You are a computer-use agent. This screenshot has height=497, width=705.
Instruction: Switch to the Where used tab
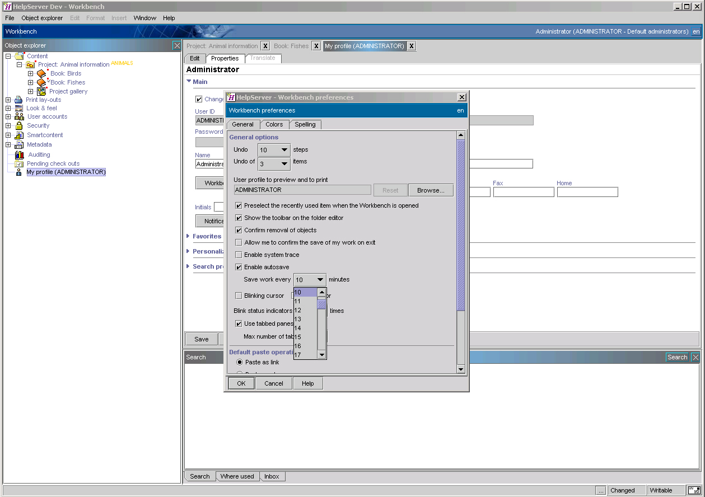tap(237, 476)
